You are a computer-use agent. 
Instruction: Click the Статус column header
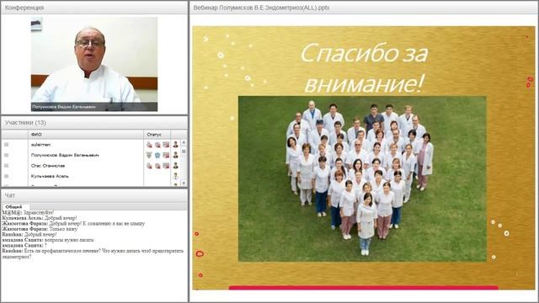coord(157,135)
